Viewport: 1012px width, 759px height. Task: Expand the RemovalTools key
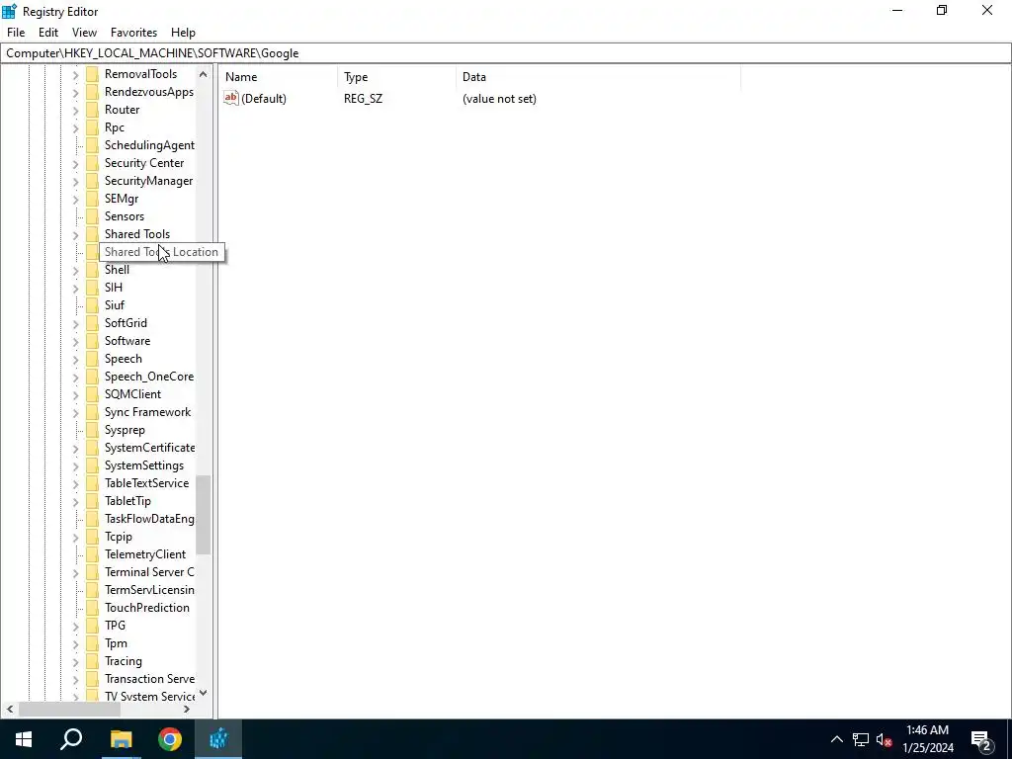tap(75, 75)
